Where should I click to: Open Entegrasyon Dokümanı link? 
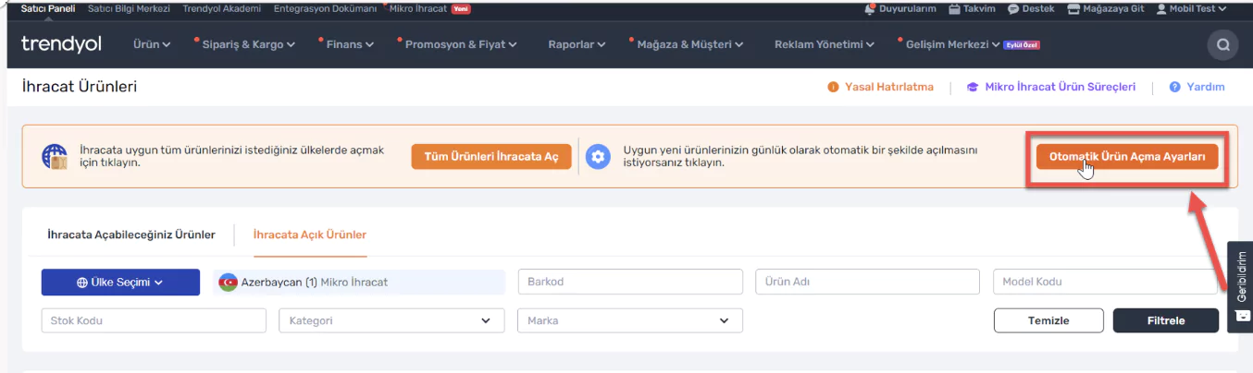[x=326, y=8]
